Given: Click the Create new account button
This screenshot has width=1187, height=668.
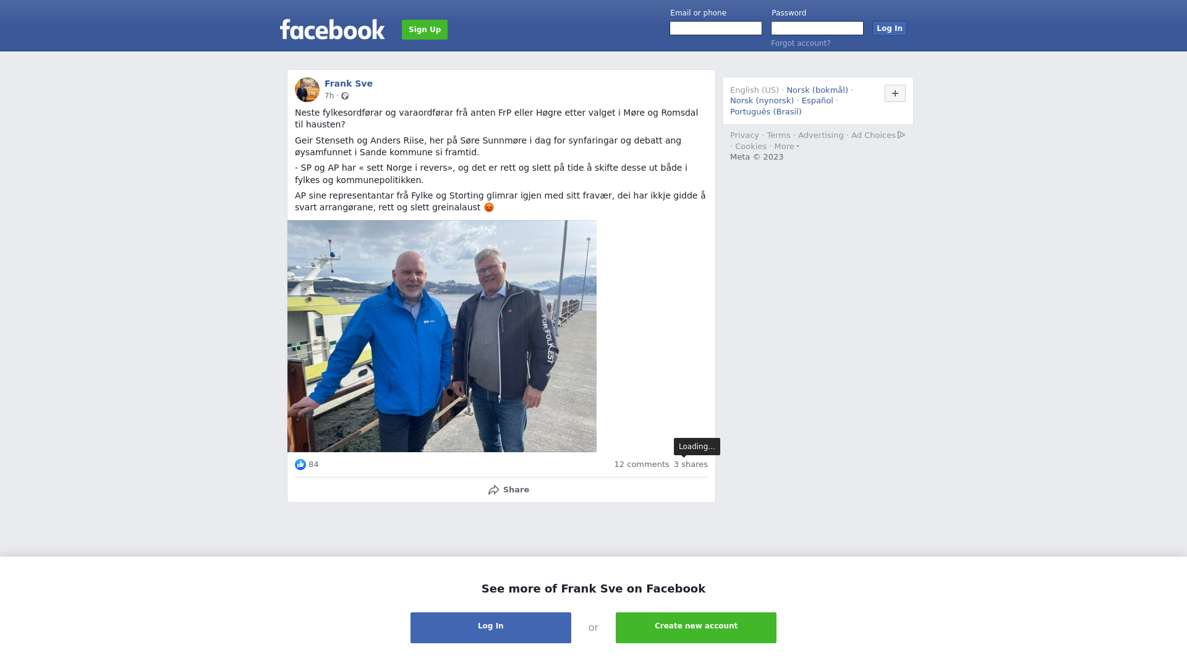Looking at the screenshot, I should (x=696, y=628).
